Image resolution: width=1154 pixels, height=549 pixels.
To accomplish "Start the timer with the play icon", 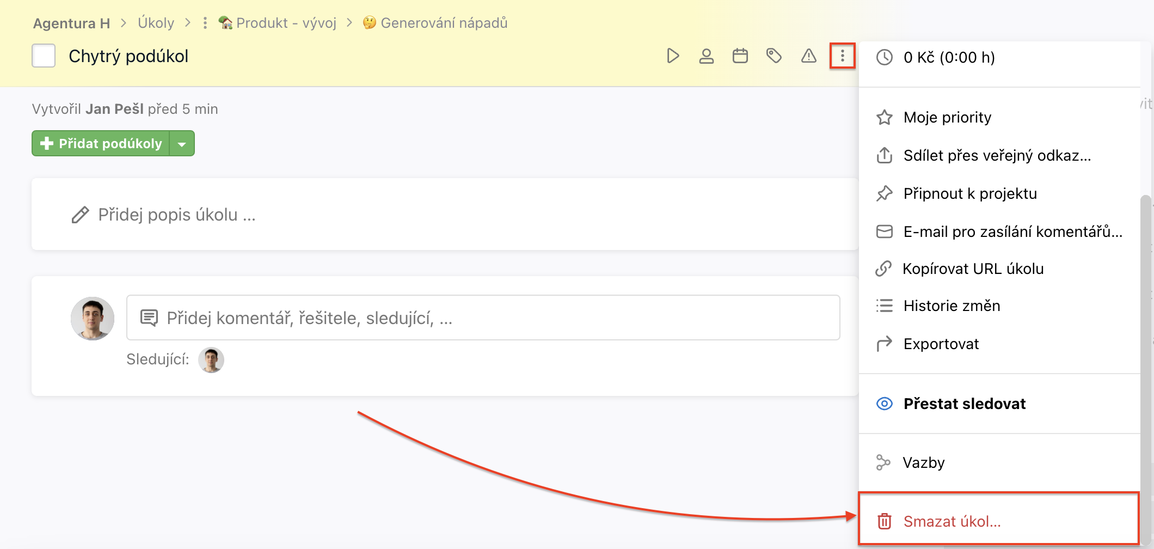I will pos(673,56).
